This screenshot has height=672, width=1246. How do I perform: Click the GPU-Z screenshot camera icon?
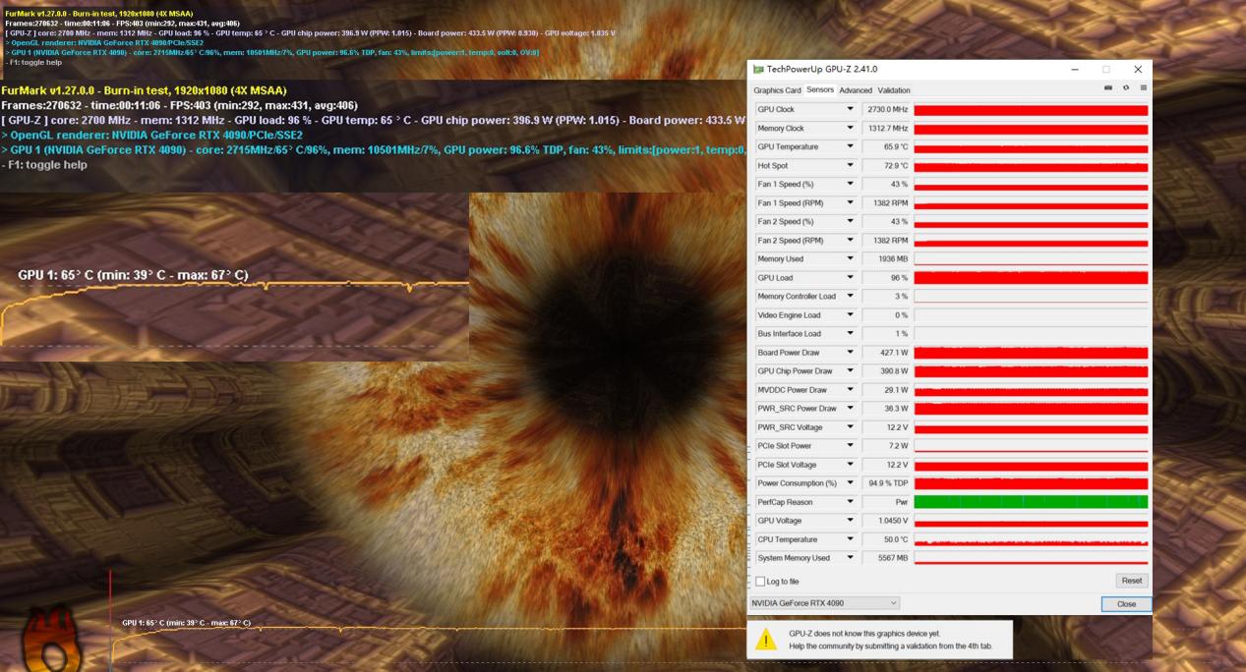point(1108,88)
